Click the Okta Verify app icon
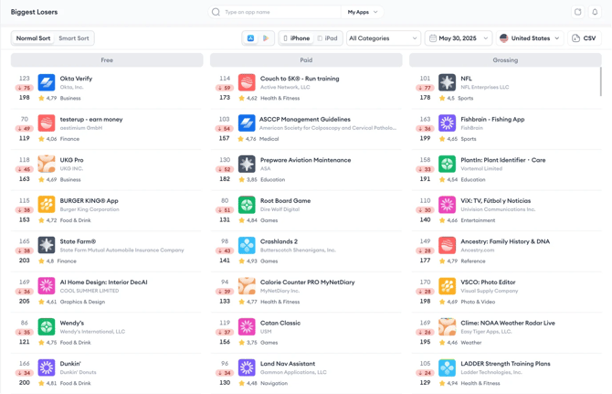 tap(47, 82)
